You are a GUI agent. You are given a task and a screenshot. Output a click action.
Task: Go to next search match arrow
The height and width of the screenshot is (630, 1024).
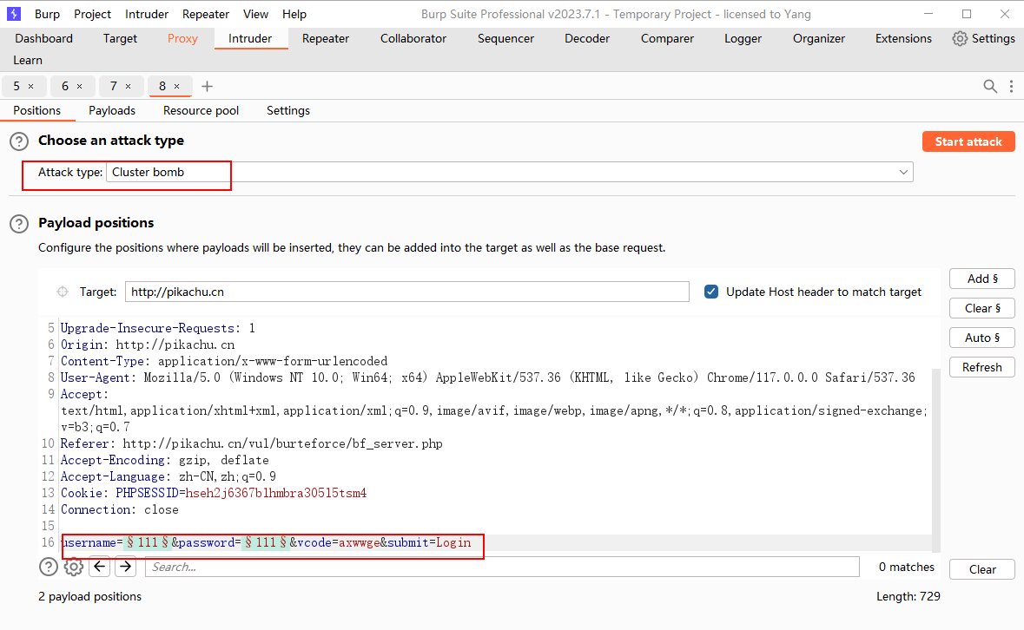126,567
